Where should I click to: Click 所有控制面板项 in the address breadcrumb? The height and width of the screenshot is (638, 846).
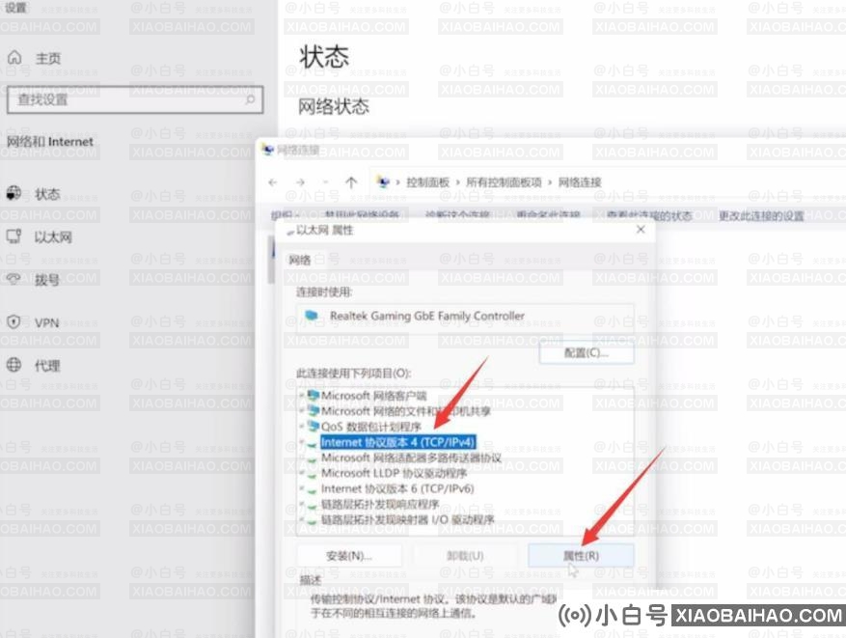pyautogui.click(x=504, y=182)
